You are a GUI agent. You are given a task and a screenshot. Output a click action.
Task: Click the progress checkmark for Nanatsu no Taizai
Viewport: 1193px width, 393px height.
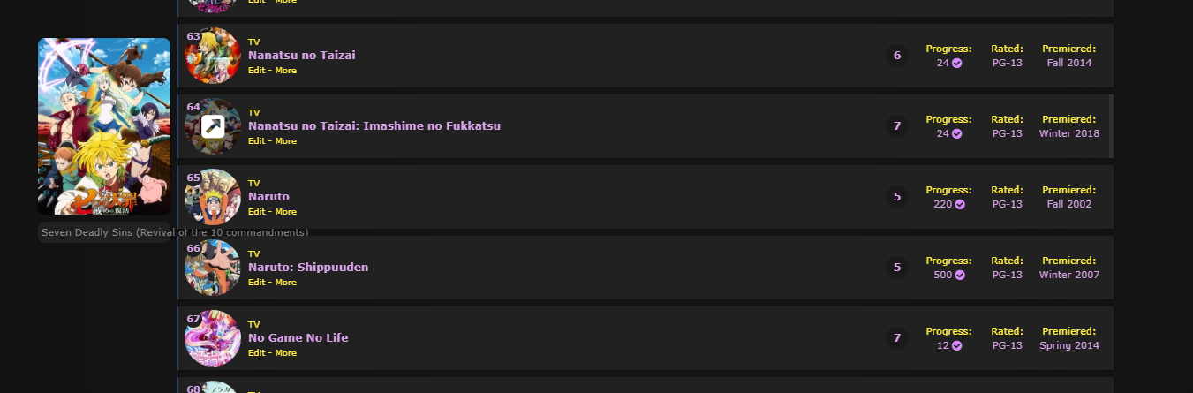[x=956, y=63]
